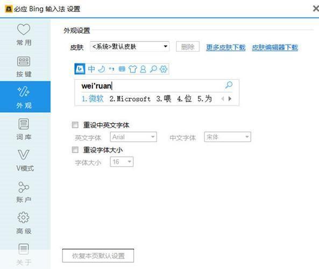
Task: Click the keyboard icon for 按键
Action: click(x=24, y=61)
